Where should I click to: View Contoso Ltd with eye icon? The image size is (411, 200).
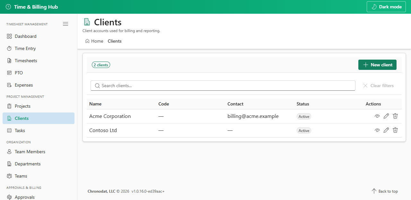(x=377, y=130)
